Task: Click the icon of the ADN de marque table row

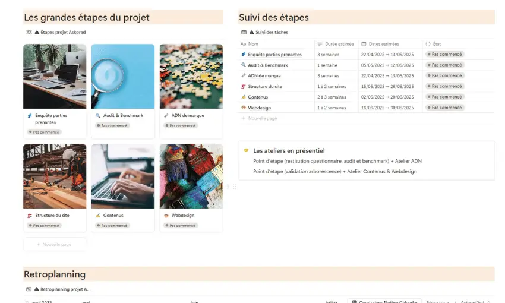Action: pos(244,75)
